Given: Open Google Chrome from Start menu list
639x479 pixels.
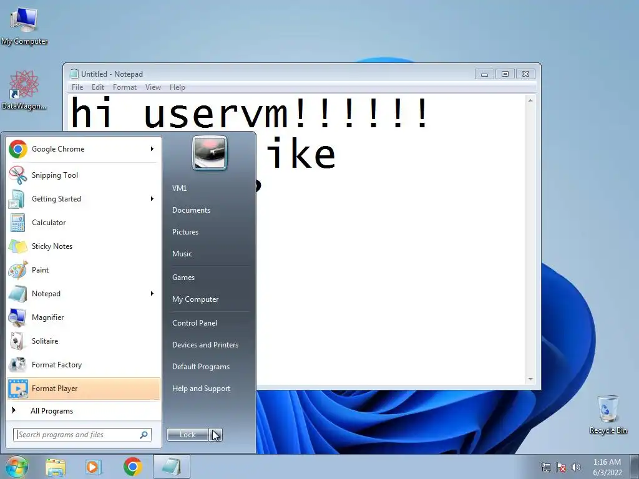Looking at the screenshot, I should point(84,149).
